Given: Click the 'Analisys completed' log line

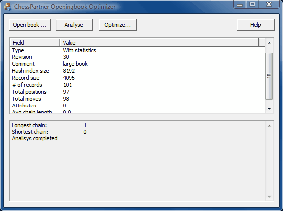Looking at the screenshot, I should point(35,138).
